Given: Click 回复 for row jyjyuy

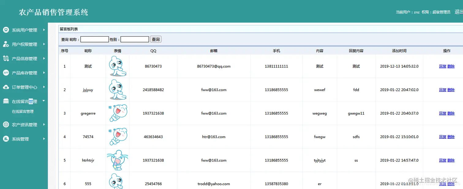Looking at the screenshot, I should [442, 90].
